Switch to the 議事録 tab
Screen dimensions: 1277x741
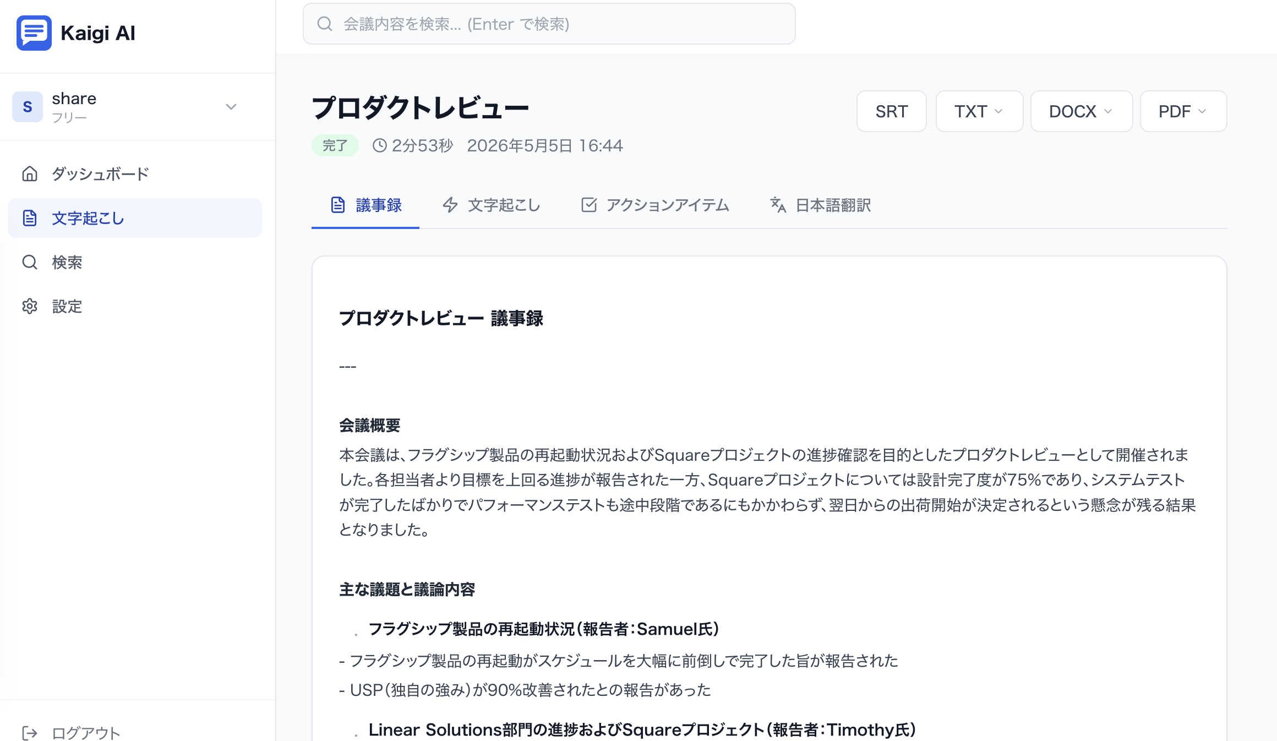pyautogui.click(x=365, y=205)
